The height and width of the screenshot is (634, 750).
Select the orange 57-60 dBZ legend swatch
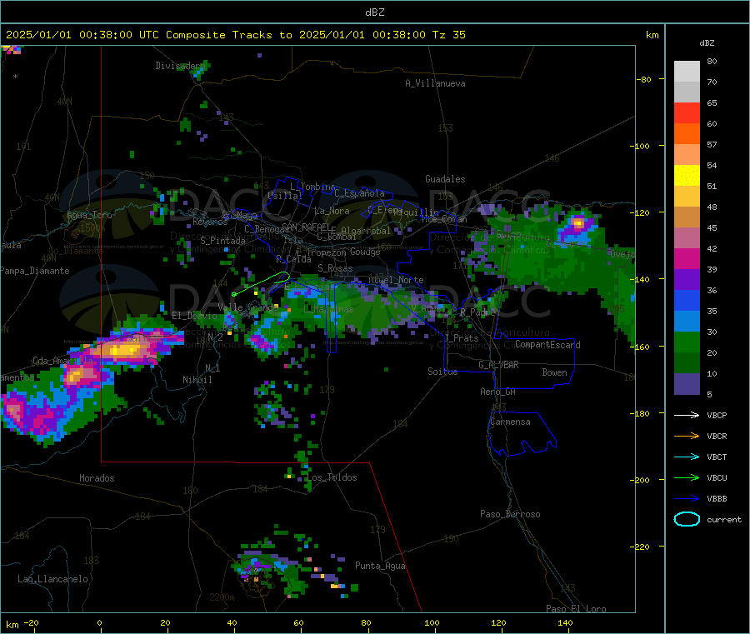687,134
